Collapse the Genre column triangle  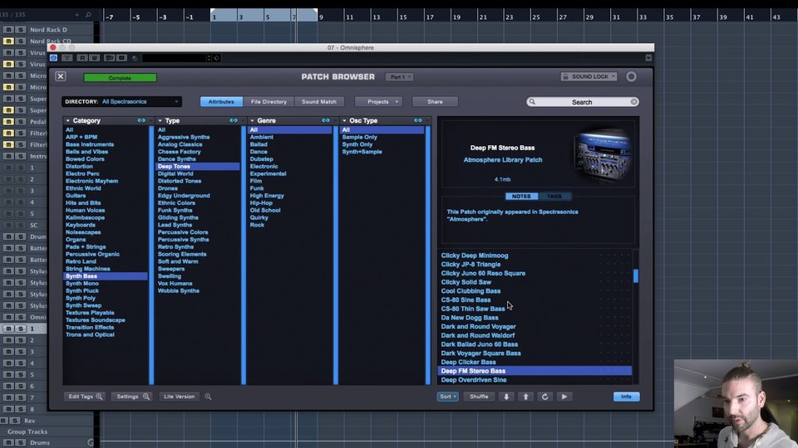tap(252, 121)
